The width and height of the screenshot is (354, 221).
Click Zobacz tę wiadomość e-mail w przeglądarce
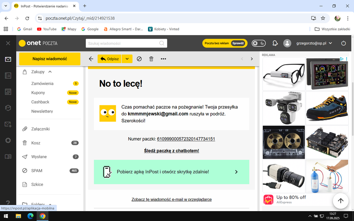point(172,199)
